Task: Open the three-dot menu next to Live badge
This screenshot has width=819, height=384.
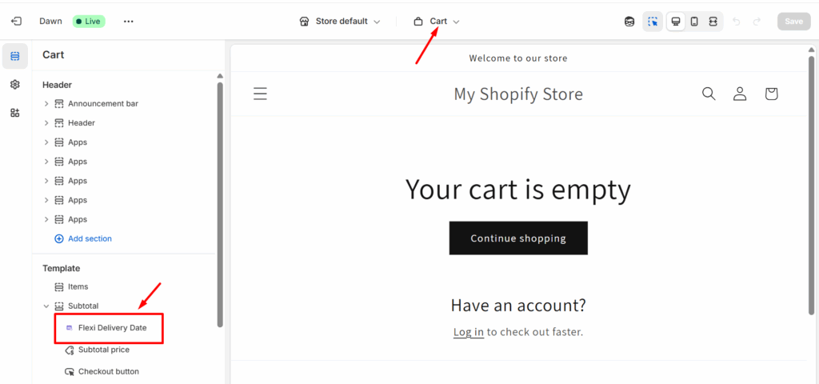Action: click(x=129, y=22)
